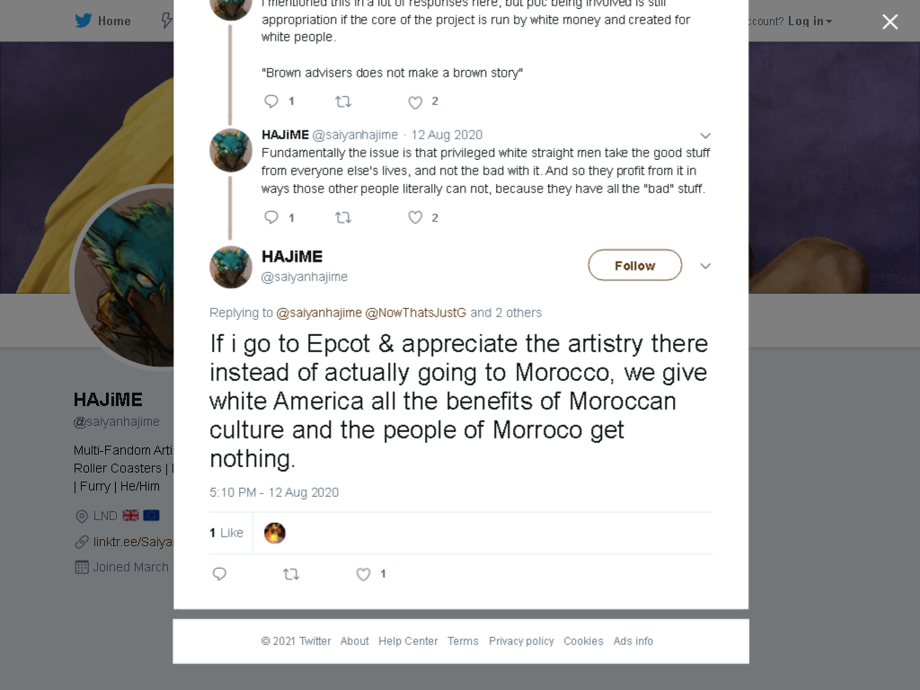
Task: Open the Help Center footer link
Action: pos(408,641)
